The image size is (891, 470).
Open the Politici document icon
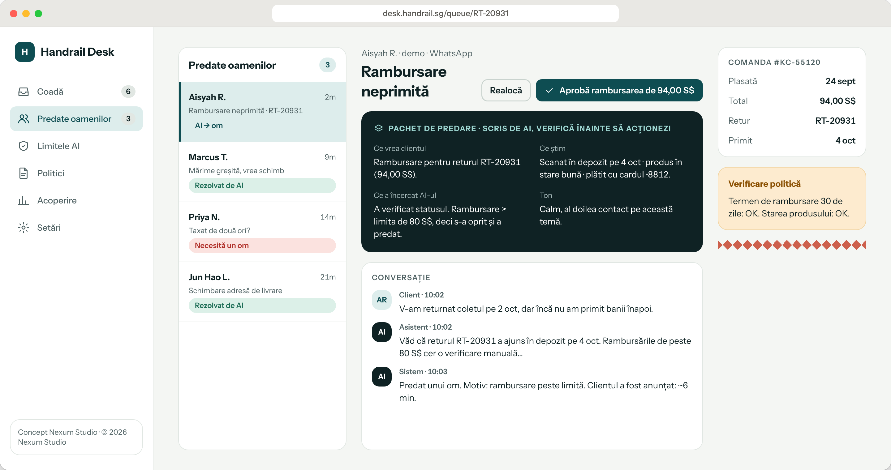coord(24,173)
